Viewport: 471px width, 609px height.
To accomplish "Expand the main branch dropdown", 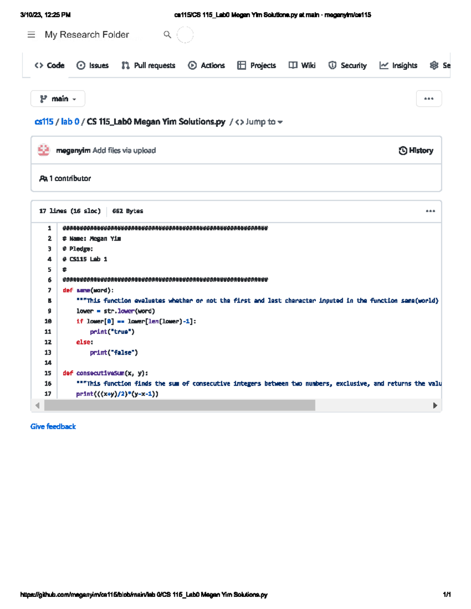I will click(58, 99).
